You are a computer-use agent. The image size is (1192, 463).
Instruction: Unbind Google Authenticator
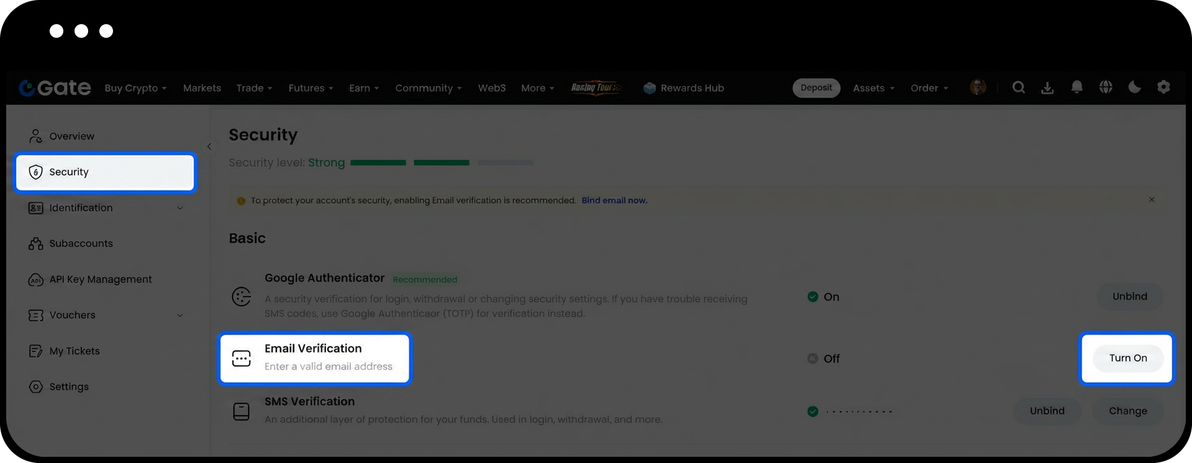coord(1129,296)
